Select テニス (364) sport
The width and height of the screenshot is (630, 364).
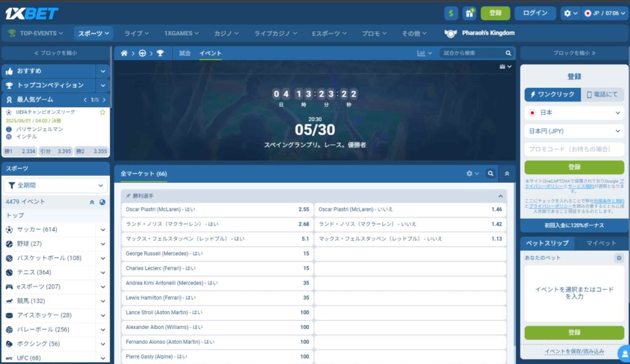34,272
